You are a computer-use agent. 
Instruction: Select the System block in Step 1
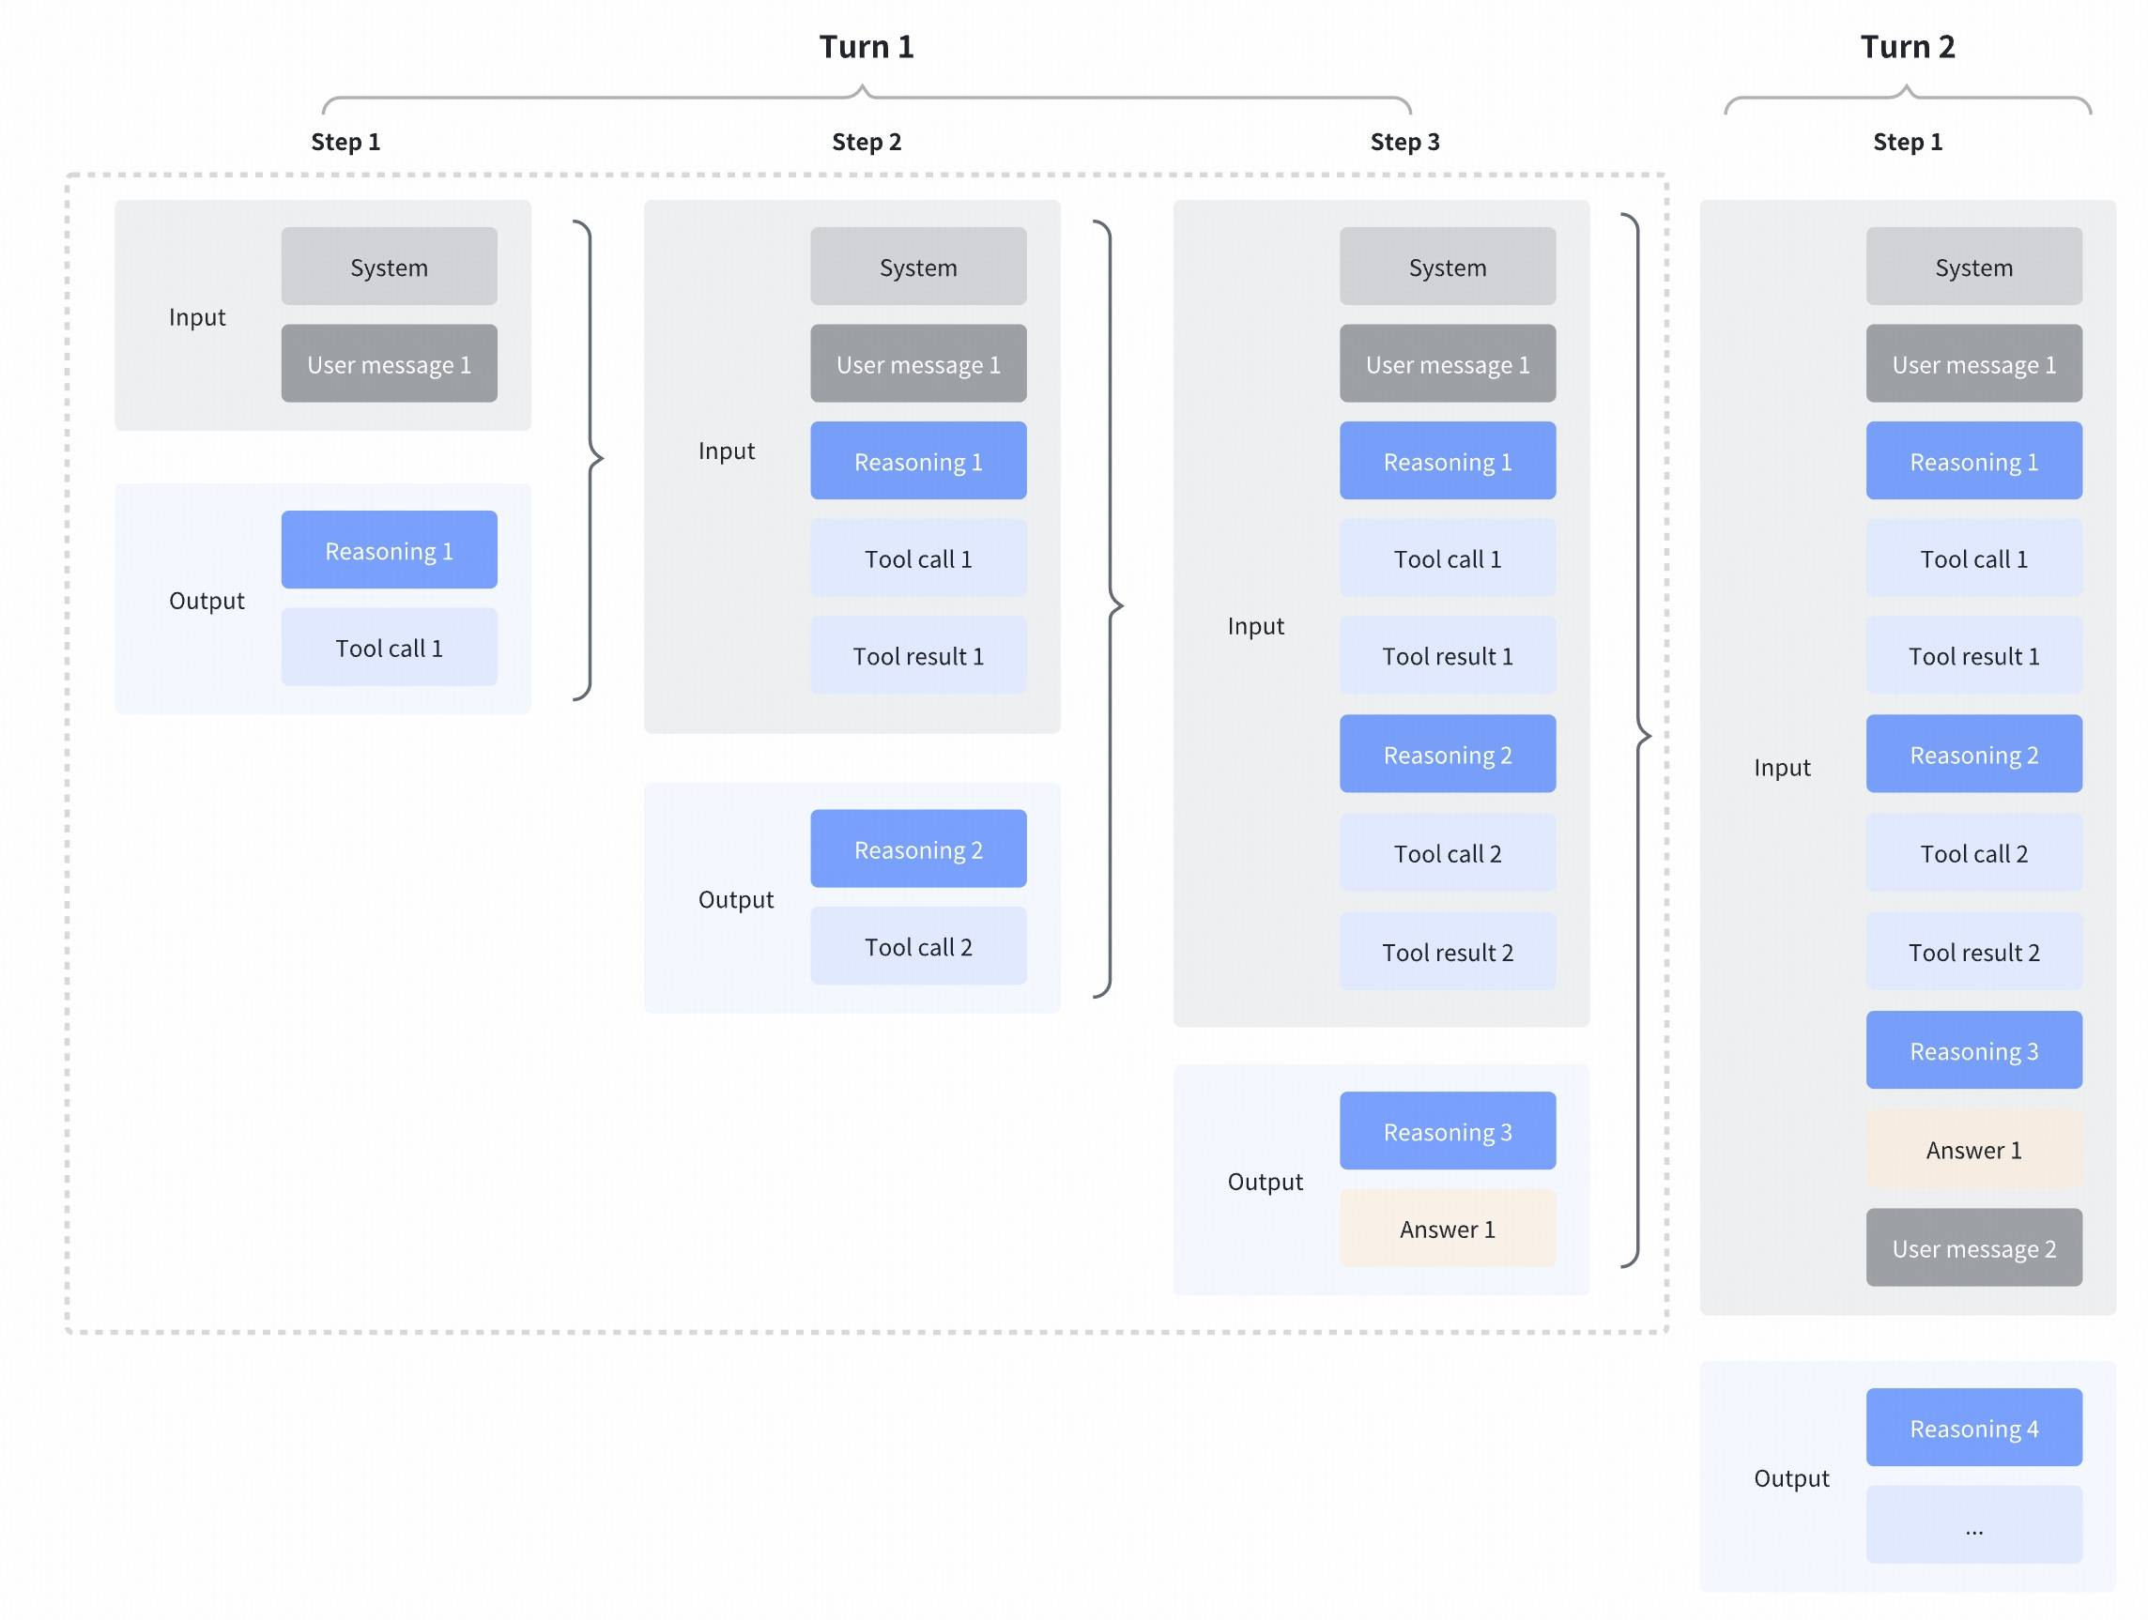coord(389,266)
